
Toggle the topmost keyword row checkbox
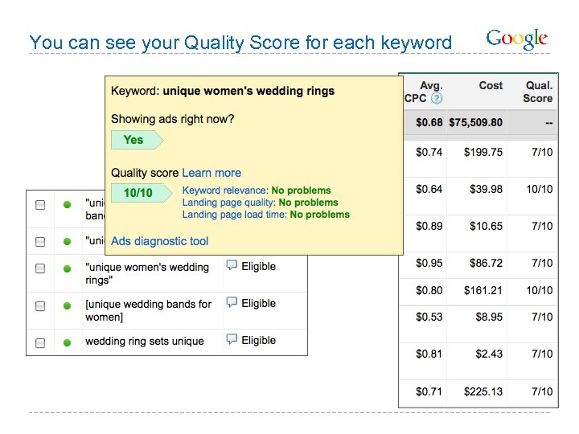click(40, 206)
